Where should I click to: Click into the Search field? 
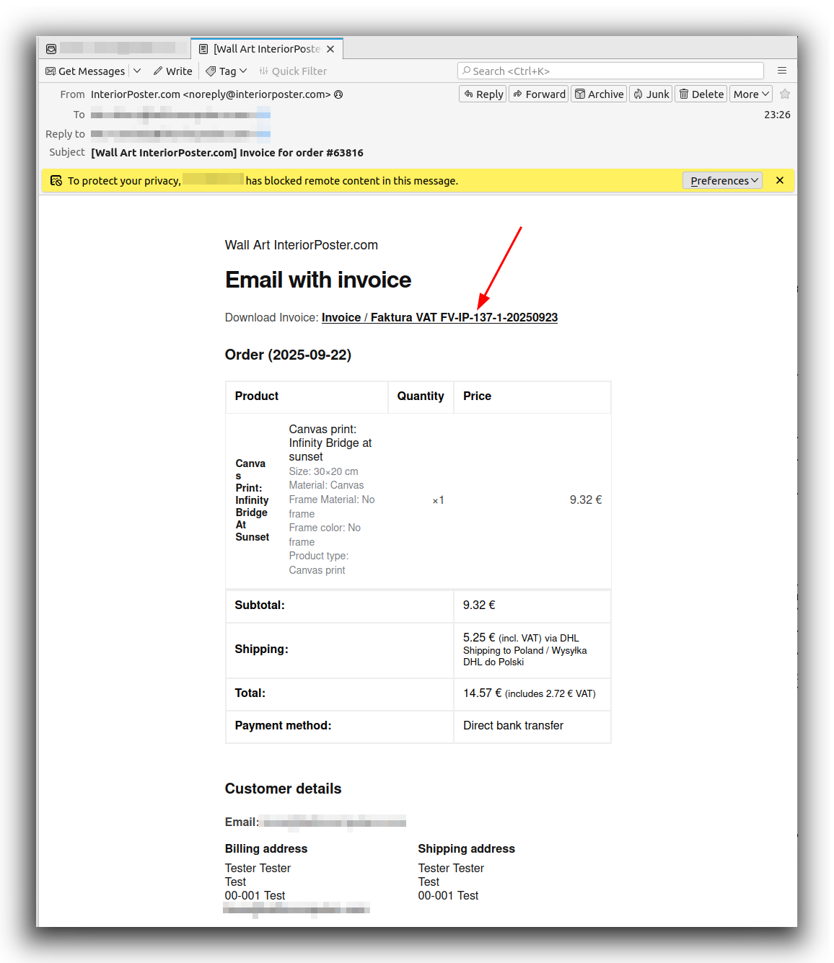click(610, 71)
